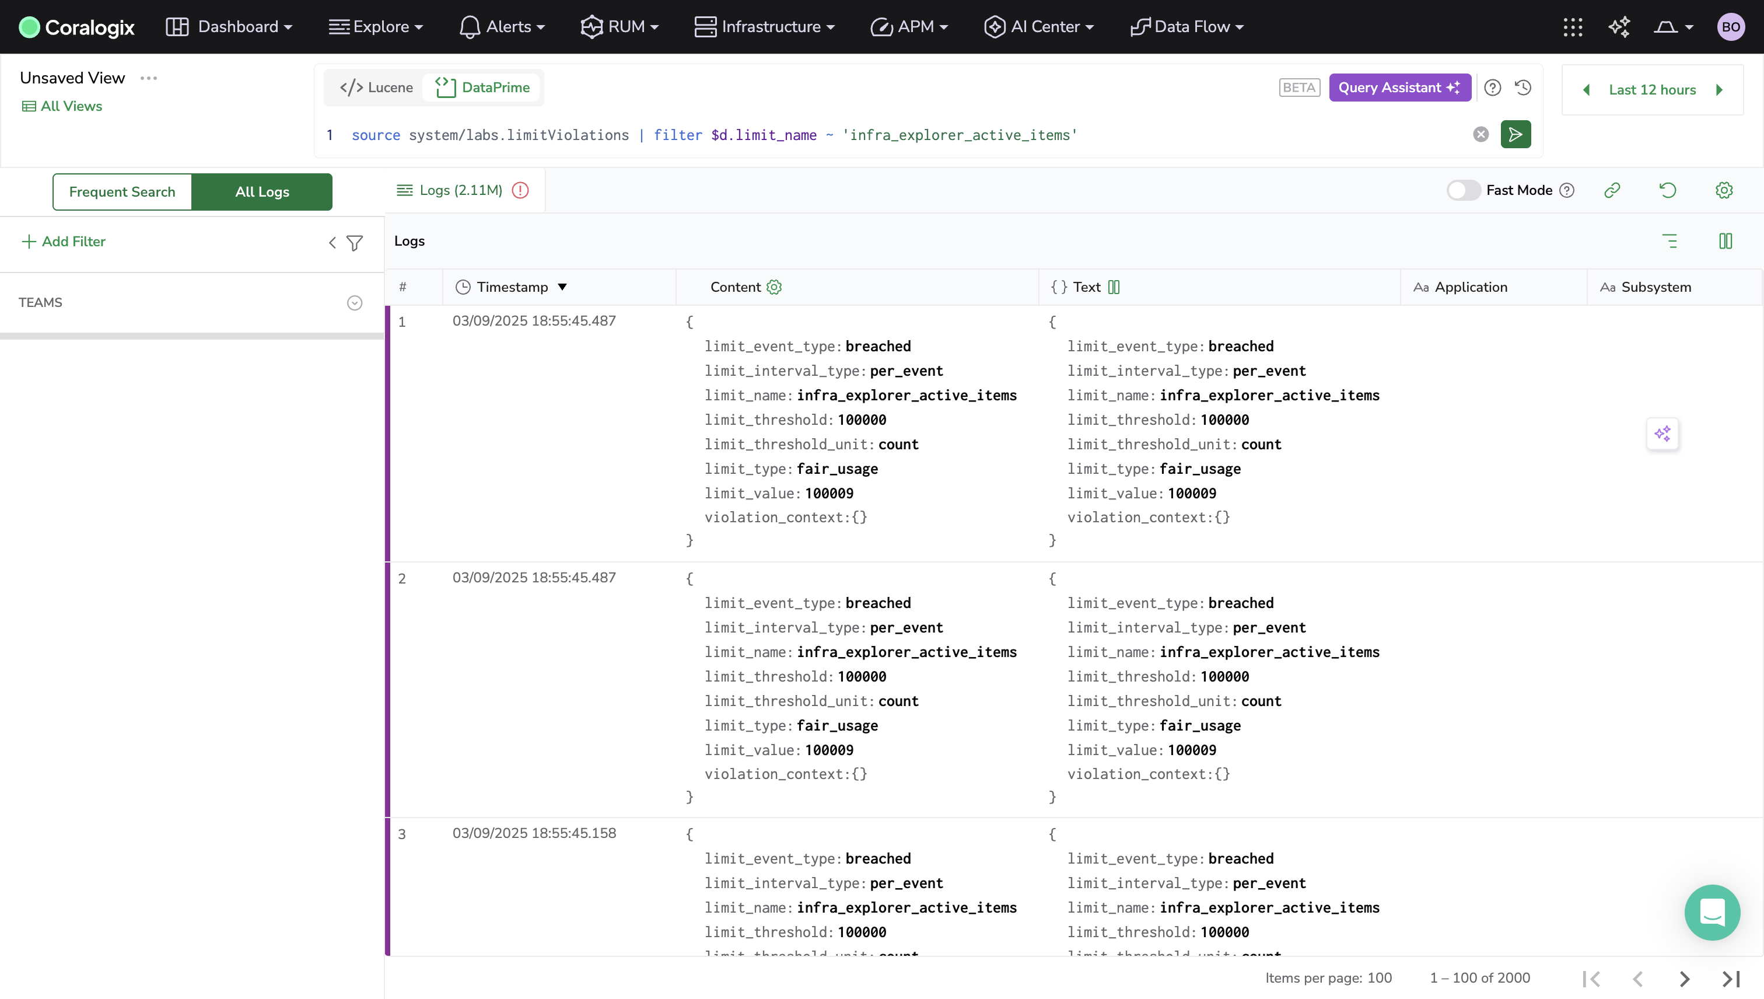Click the Query Assistant button
The height and width of the screenshot is (999, 1764).
click(1400, 87)
